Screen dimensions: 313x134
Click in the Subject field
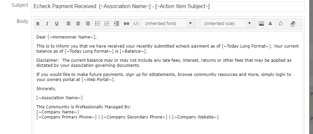coord(168,6)
